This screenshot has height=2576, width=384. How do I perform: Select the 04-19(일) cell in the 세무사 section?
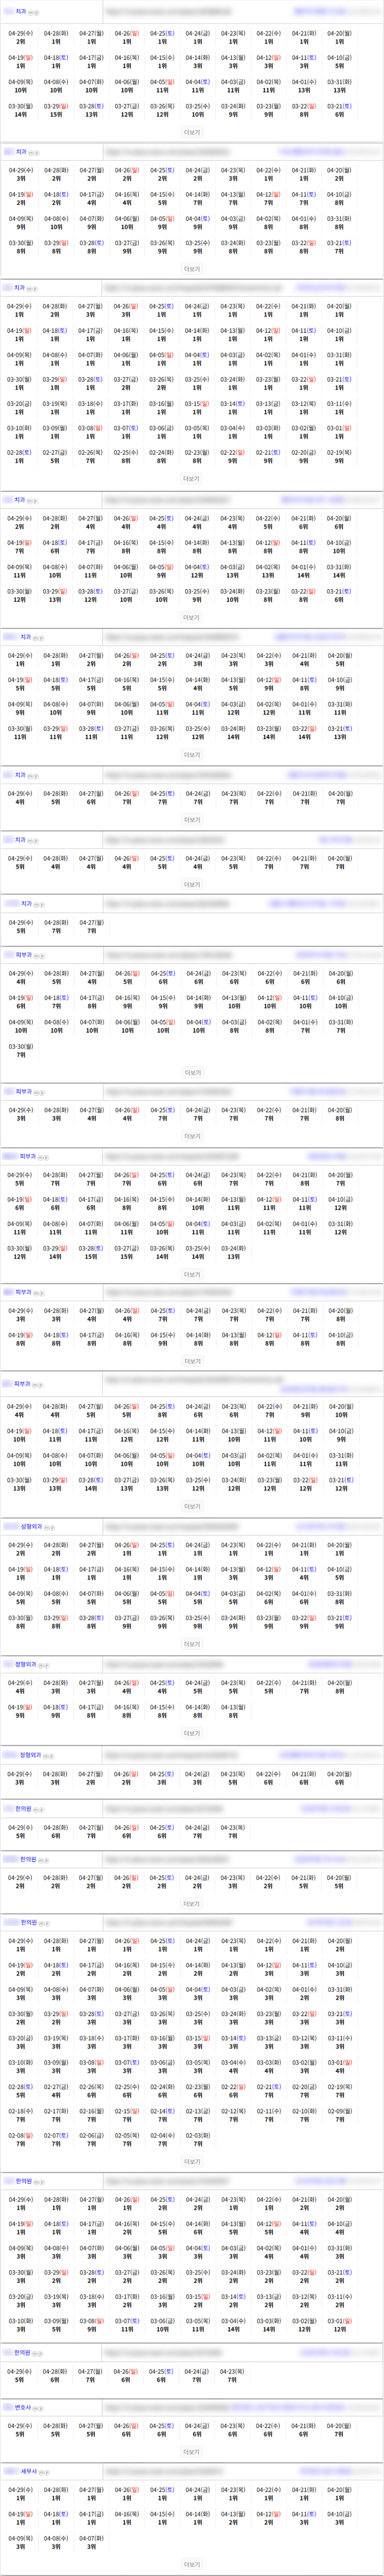pos(20,2517)
